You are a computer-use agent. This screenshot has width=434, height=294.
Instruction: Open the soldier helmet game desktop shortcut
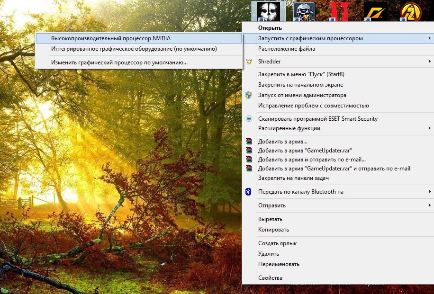click(304, 12)
